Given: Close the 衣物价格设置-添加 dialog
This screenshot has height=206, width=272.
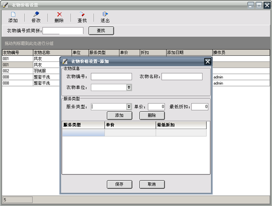Looking at the screenshot, I should [207, 62].
